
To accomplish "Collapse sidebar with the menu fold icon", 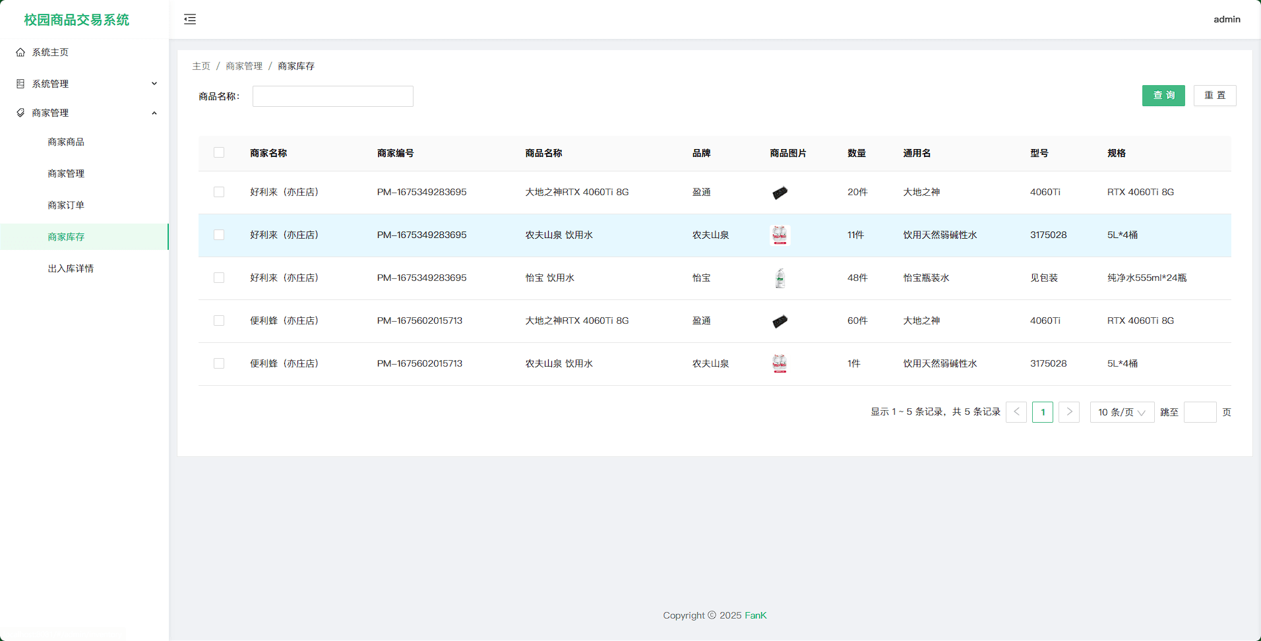I will point(190,19).
